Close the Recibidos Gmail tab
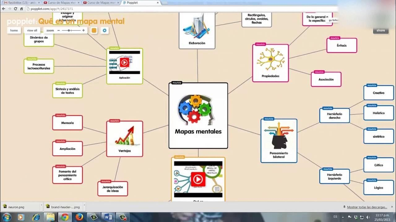The image size is (396, 222). point(39,3)
